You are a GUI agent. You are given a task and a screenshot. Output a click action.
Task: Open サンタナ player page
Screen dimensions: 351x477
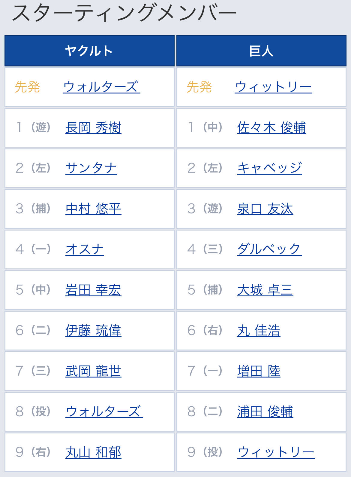tap(91, 168)
